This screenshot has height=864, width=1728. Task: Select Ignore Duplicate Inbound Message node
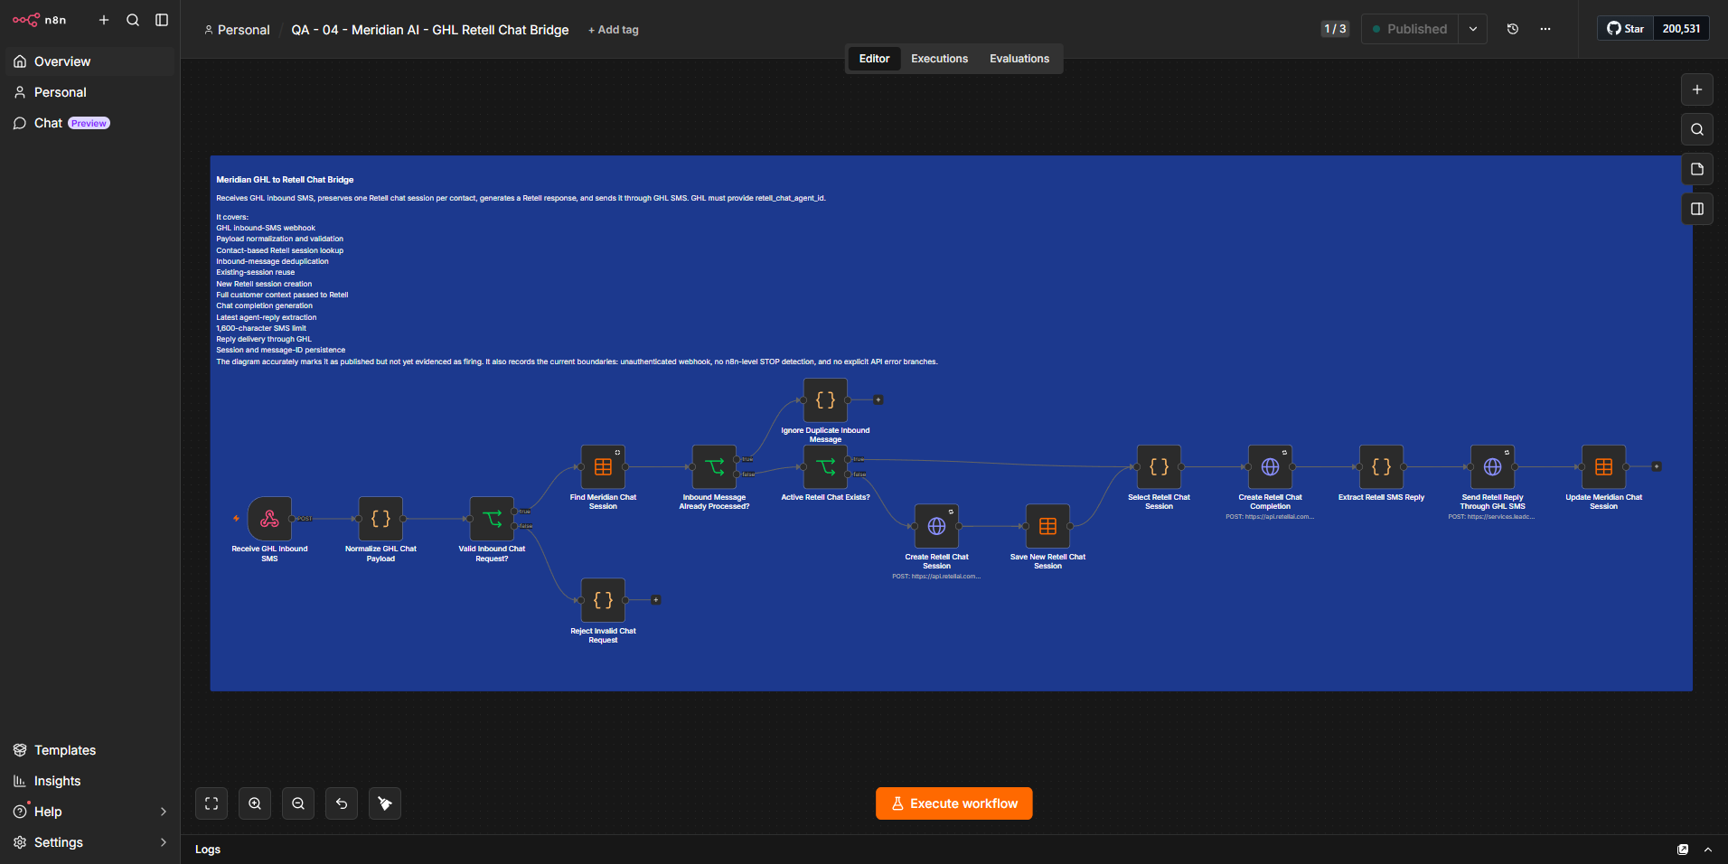tap(825, 400)
